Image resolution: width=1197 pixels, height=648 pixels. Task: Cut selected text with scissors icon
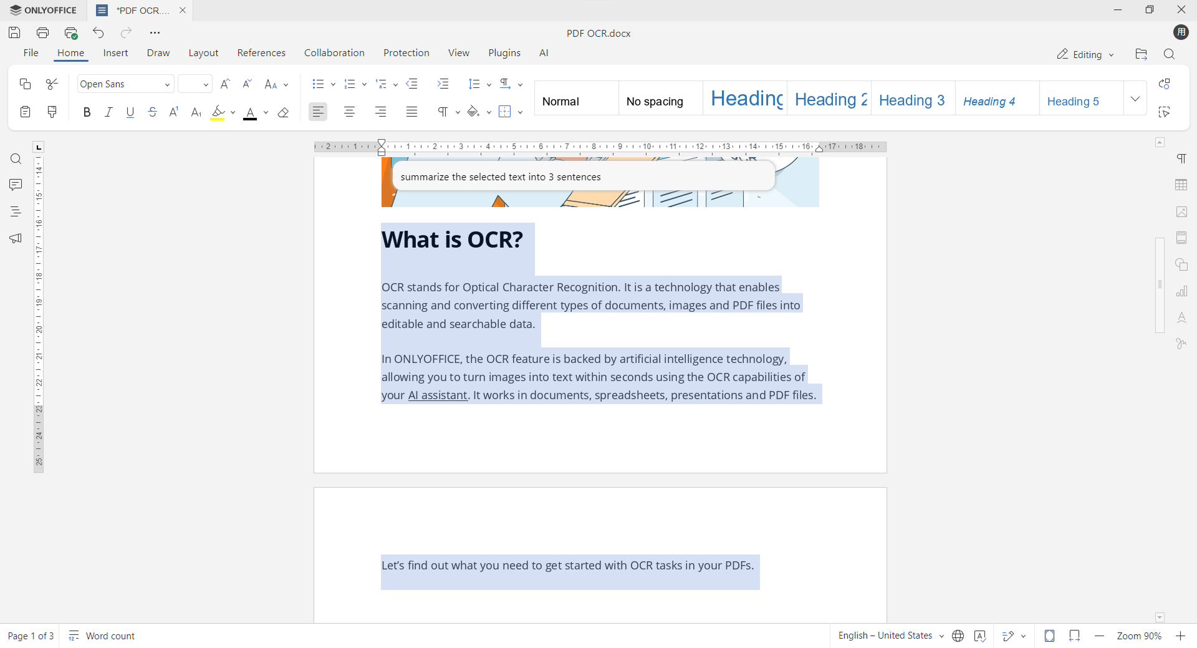point(52,84)
